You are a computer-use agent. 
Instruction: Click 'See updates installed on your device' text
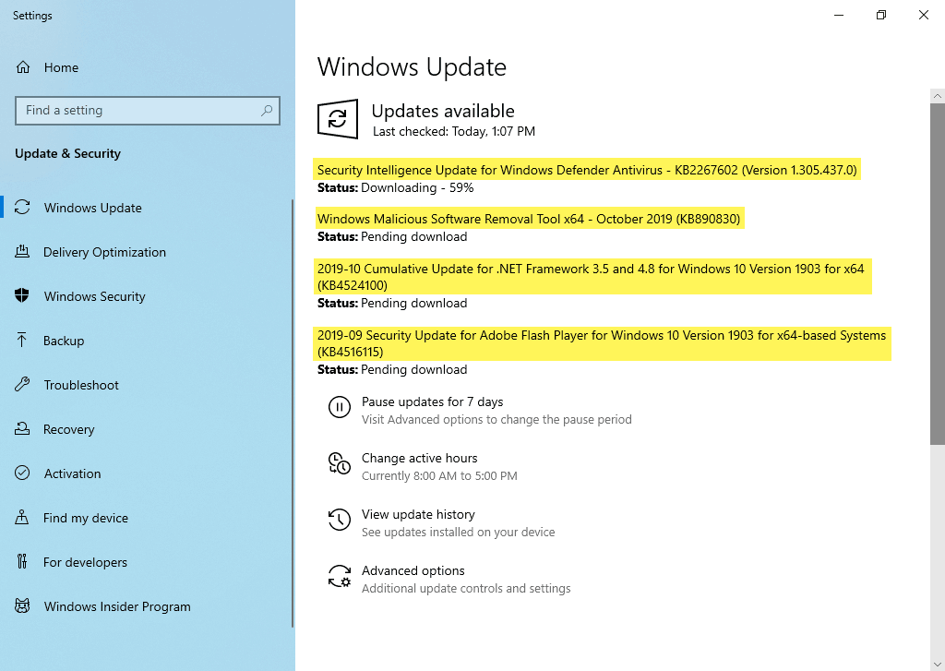[458, 533]
